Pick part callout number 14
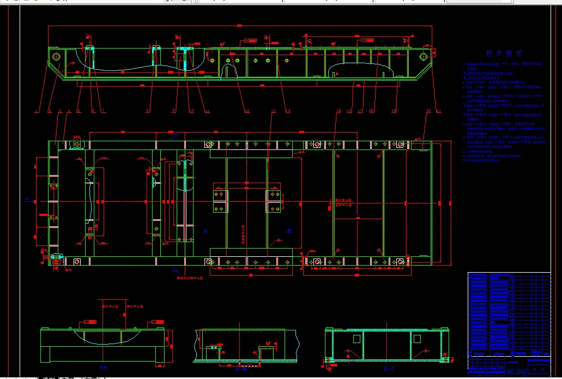 point(288,111)
